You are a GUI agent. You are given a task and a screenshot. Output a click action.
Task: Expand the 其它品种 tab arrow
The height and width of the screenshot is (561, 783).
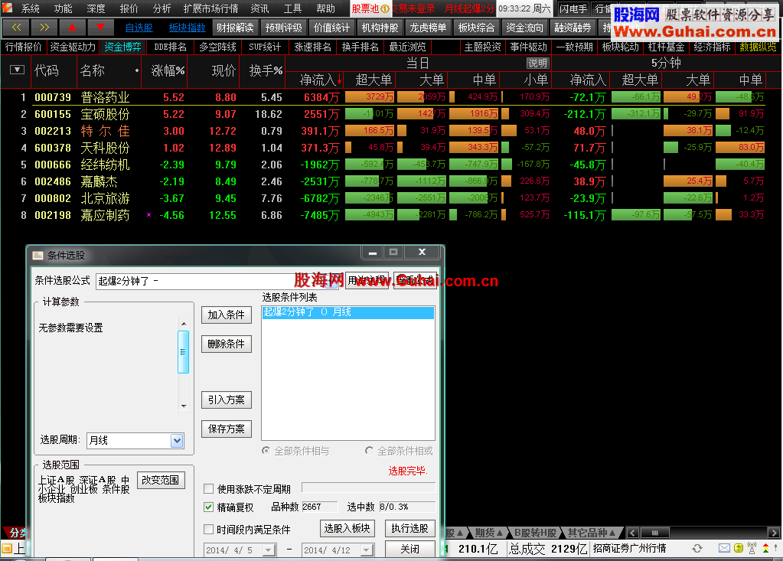point(612,533)
